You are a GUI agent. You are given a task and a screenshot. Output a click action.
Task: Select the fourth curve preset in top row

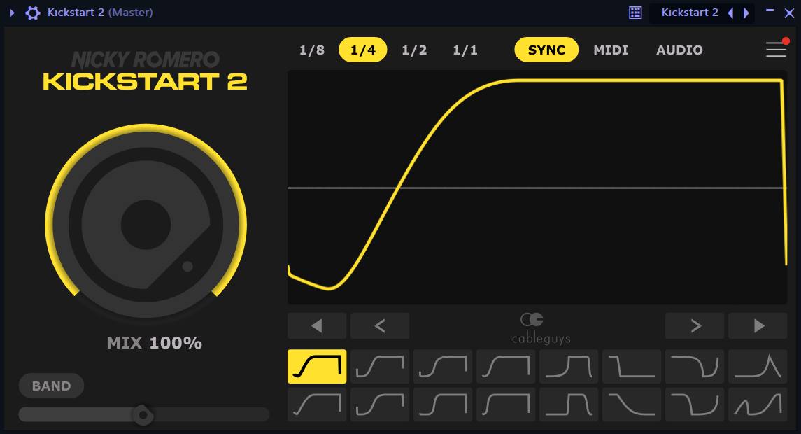pos(506,367)
